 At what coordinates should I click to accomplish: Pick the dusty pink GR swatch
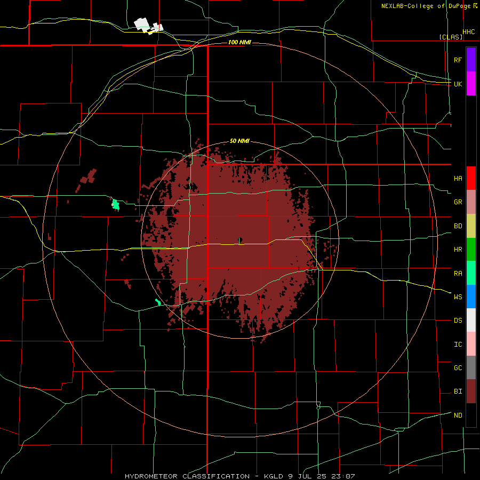point(471,202)
